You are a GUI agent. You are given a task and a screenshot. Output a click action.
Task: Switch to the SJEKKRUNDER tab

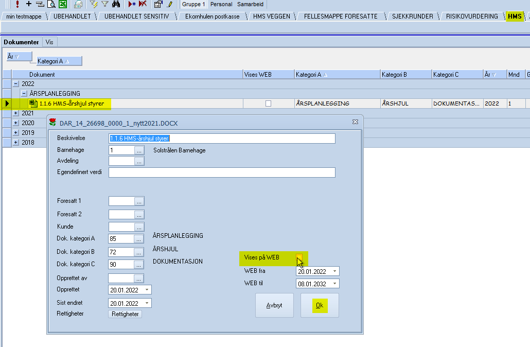[x=412, y=16]
